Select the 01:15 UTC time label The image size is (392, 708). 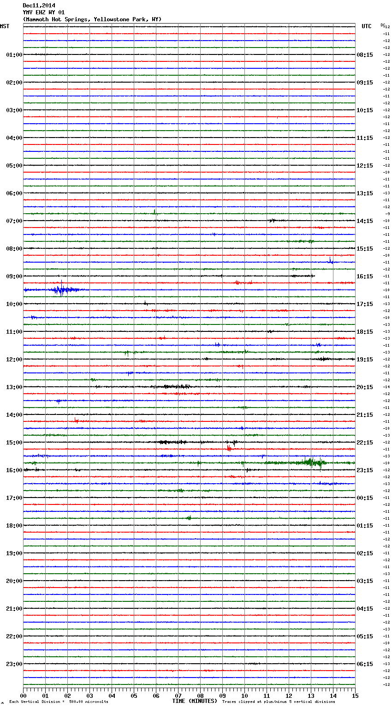pos(365,526)
